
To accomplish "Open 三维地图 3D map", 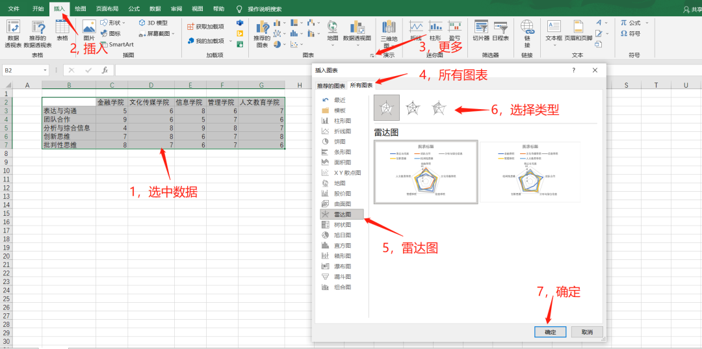I will pos(389,34).
